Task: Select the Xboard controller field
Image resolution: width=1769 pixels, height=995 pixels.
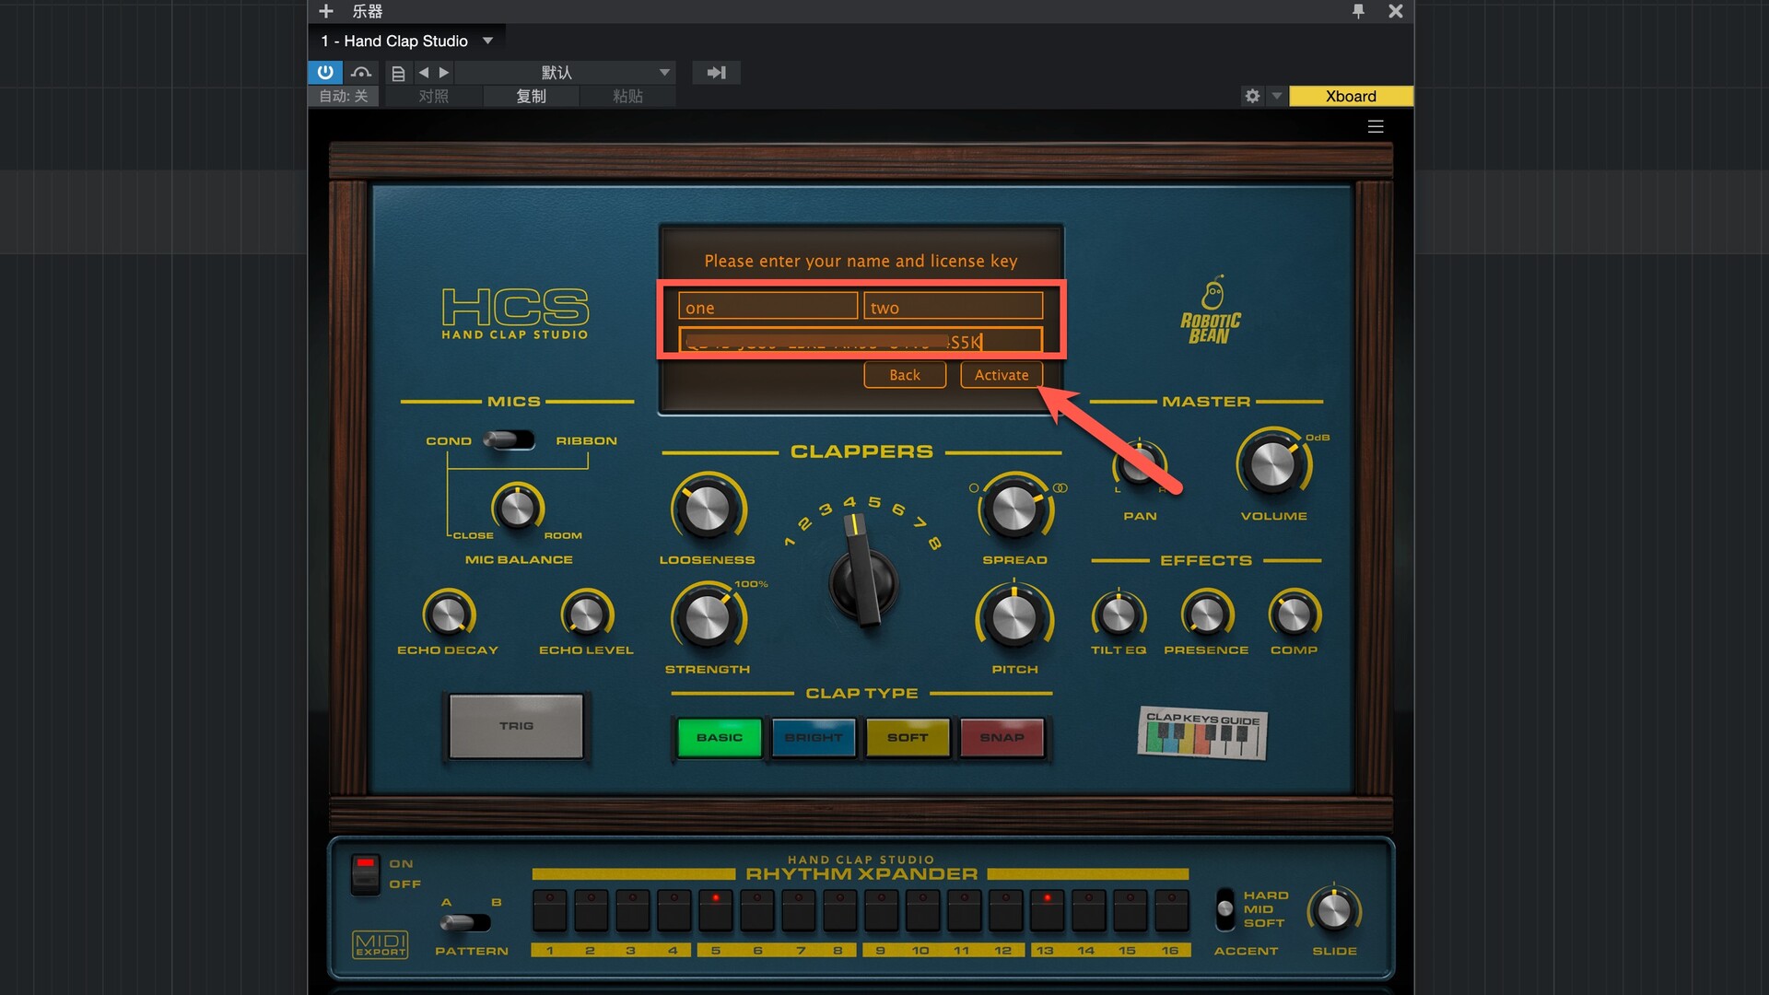Action: [x=1351, y=96]
